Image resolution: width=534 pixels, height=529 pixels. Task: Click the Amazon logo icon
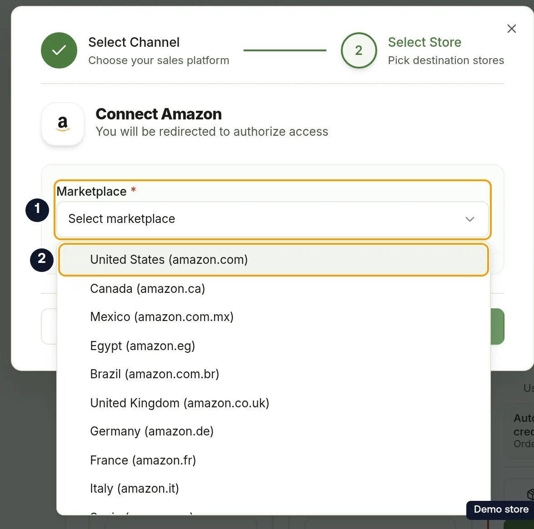[x=63, y=124]
